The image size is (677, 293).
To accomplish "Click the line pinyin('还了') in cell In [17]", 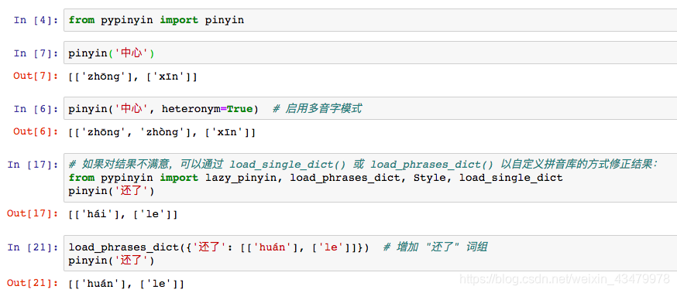I will coord(111,190).
